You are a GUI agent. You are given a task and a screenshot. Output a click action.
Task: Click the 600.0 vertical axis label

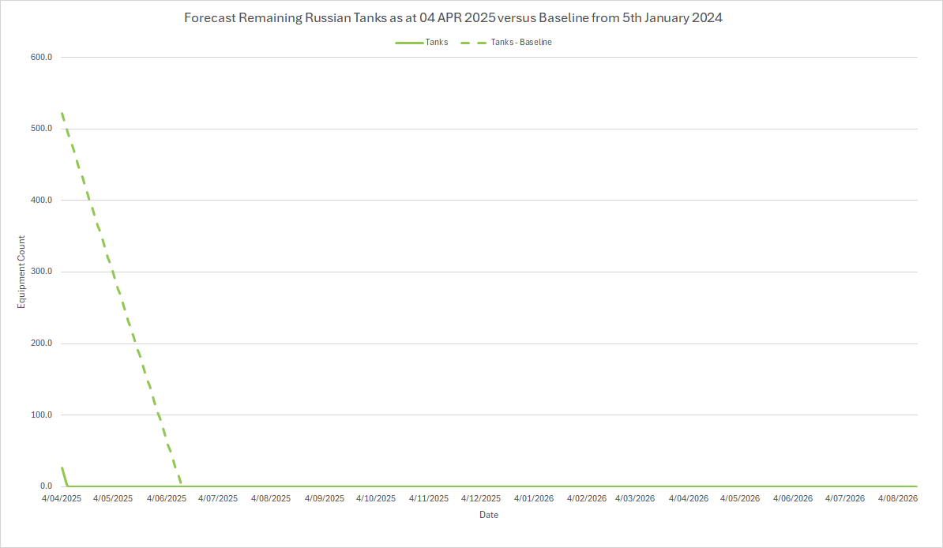[x=42, y=58]
